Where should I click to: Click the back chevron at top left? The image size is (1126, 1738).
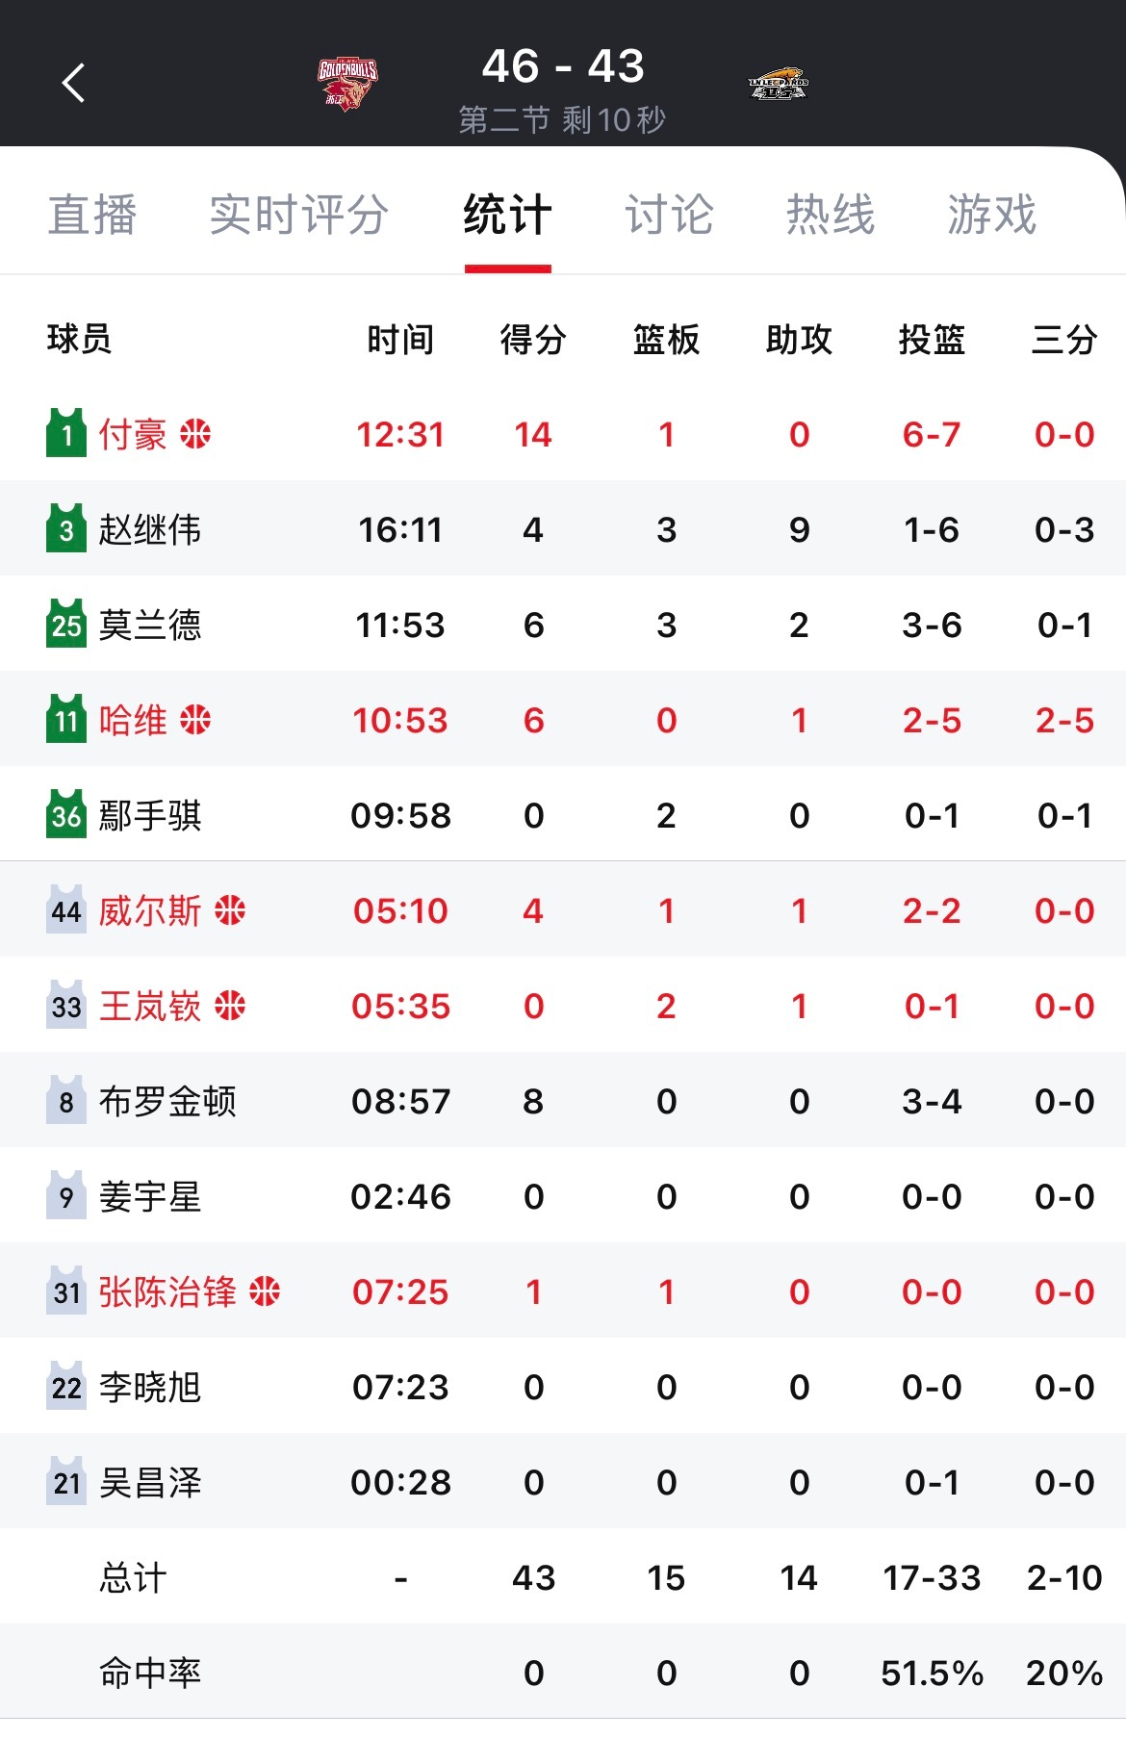coord(74,82)
